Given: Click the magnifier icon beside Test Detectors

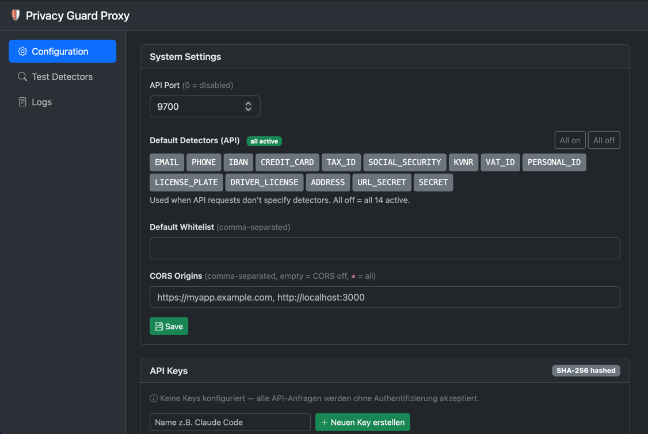Looking at the screenshot, I should point(22,76).
